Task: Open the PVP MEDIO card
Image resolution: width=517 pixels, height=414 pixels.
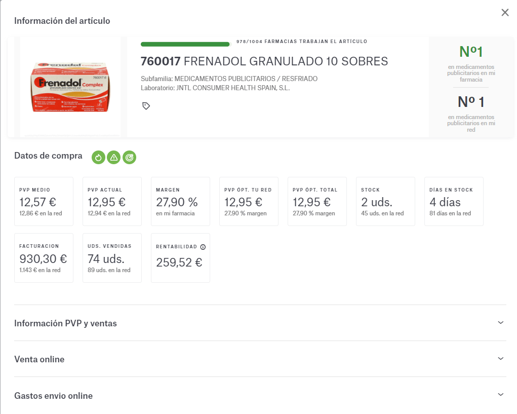Action: click(x=44, y=202)
